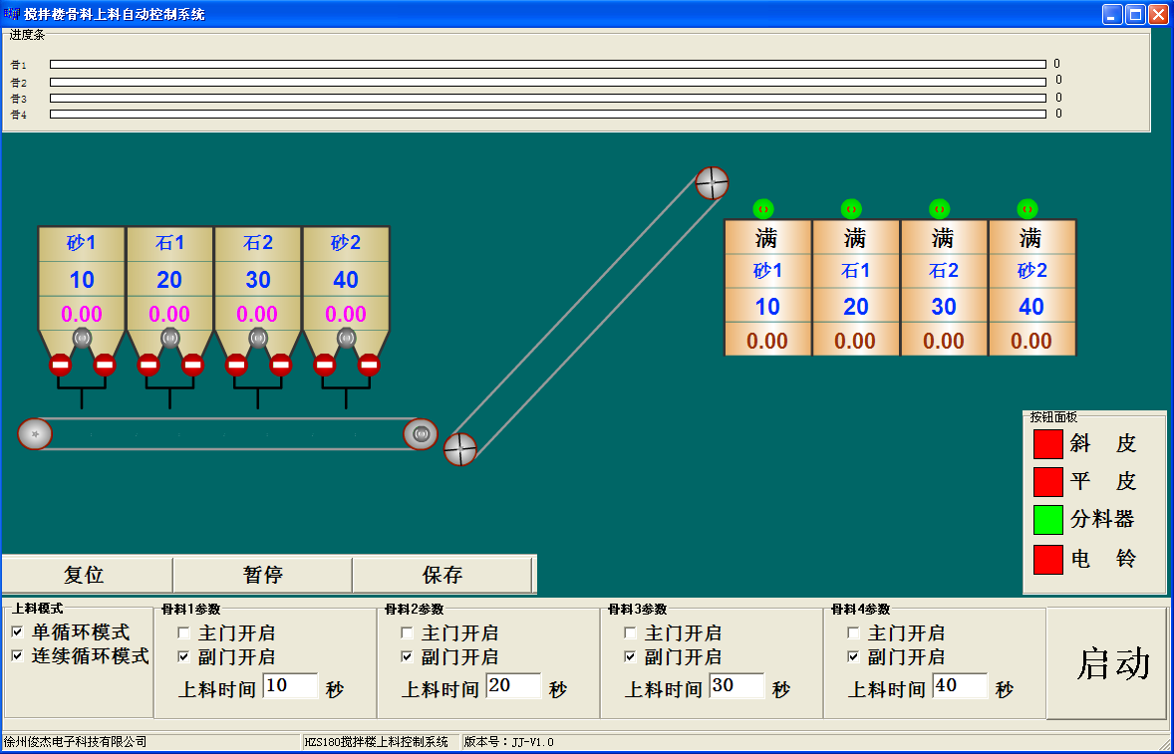Viewport: 1174px width, 754px height.
Task: Click the green indicator above 砂1 storage bin
Action: 763,209
